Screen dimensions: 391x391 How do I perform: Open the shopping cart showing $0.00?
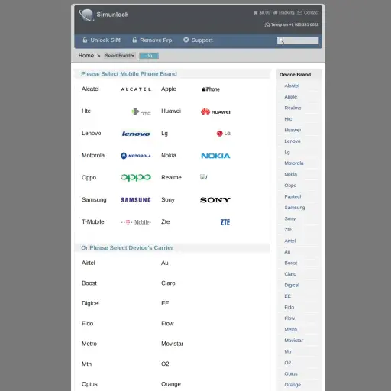tap(262, 12)
